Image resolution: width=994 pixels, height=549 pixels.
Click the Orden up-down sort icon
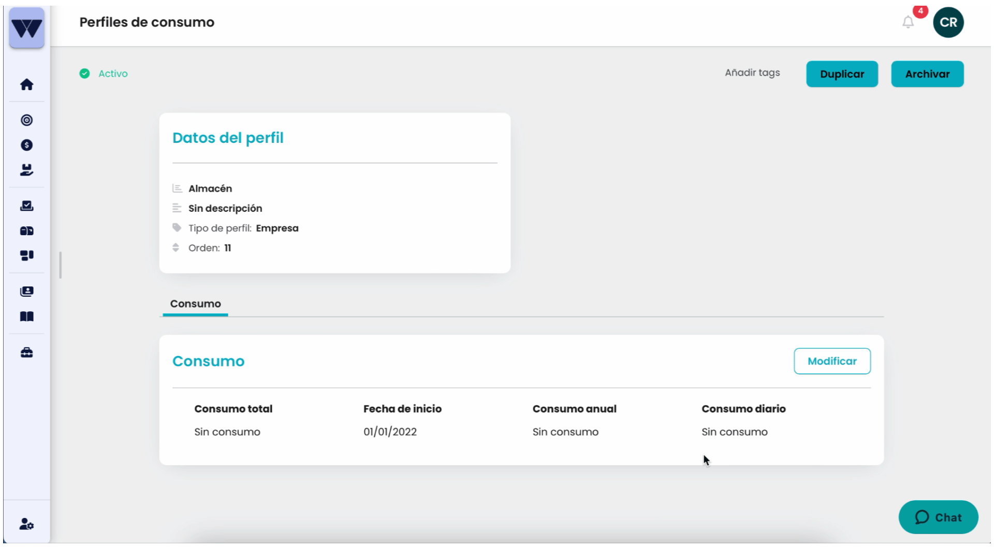[x=176, y=248]
